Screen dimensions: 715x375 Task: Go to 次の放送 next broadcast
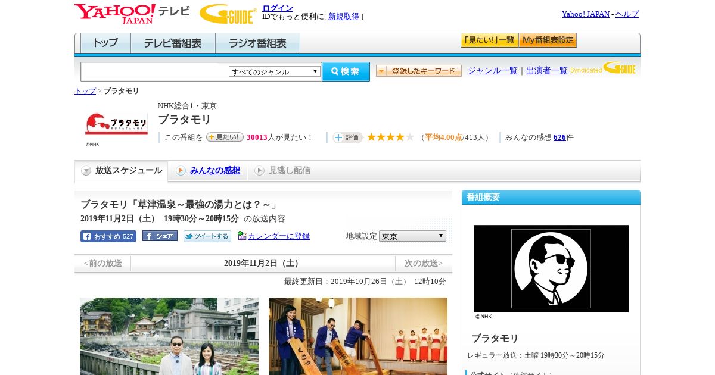tap(424, 264)
